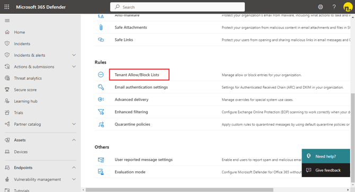Click the Incidents shield icon
Viewport: 355px width, 192px height.
tap(7, 43)
